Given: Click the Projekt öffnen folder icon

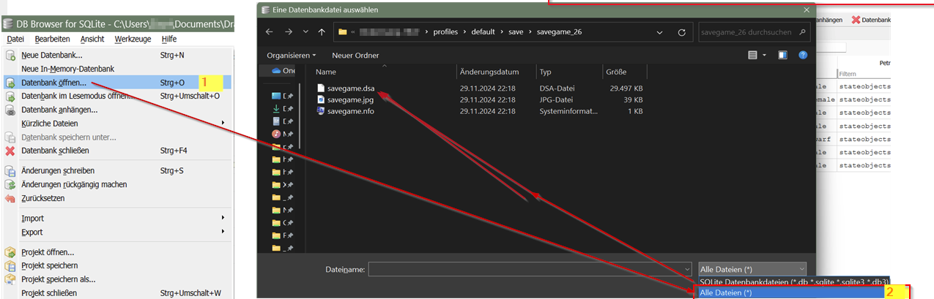Looking at the screenshot, I should click(10, 252).
